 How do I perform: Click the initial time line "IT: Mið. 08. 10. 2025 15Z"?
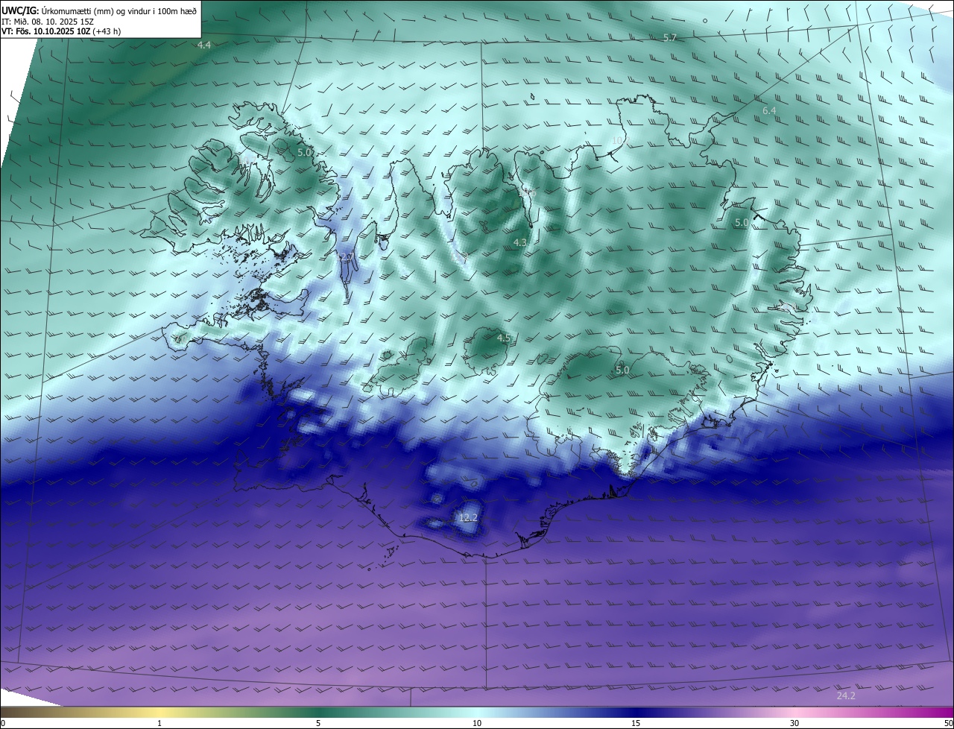tap(47, 21)
